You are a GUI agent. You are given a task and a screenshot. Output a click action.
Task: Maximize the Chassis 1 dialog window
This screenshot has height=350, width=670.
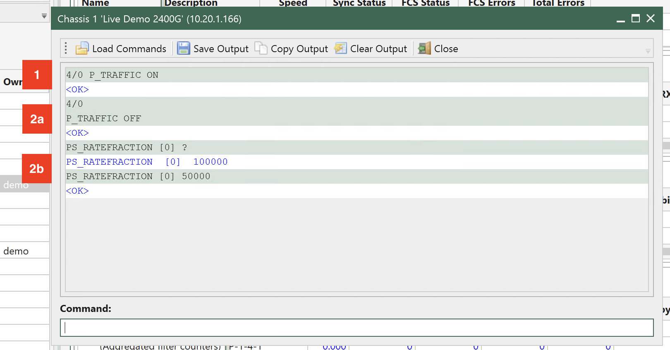point(636,19)
